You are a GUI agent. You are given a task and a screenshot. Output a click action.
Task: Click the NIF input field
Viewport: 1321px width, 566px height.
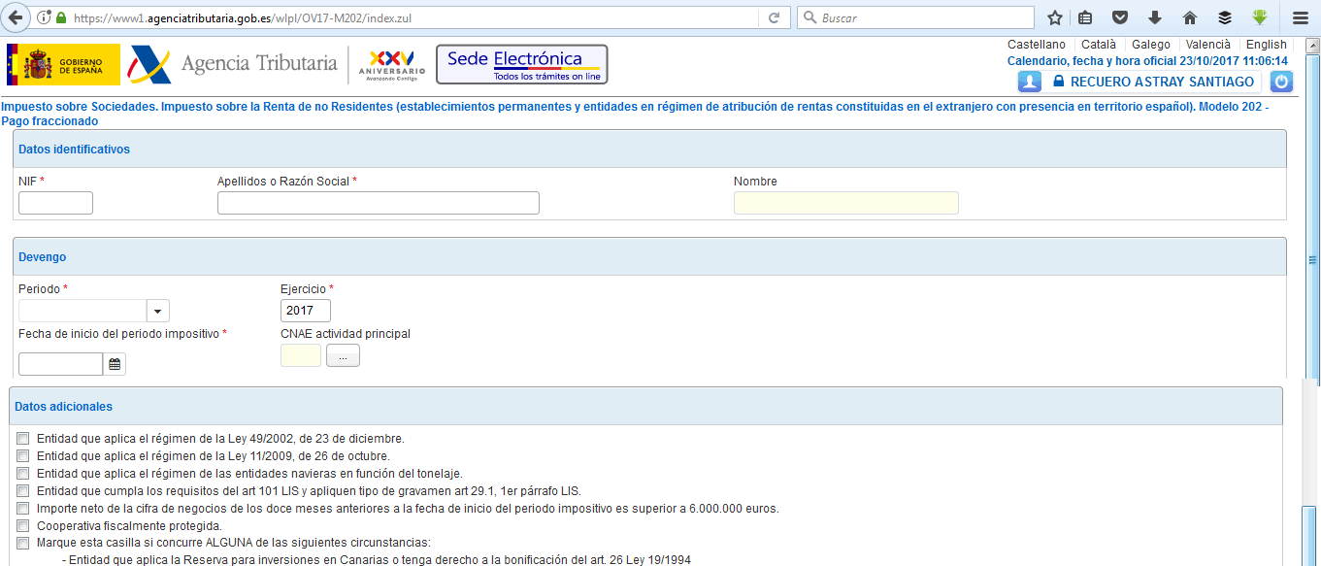pyautogui.click(x=55, y=203)
